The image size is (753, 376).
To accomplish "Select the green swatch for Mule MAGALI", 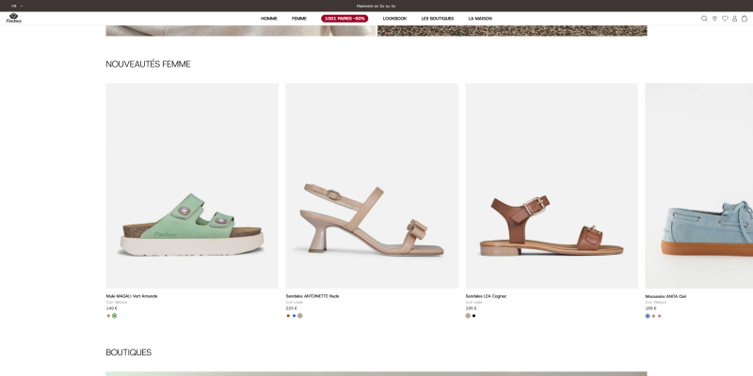I will (114, 316).
